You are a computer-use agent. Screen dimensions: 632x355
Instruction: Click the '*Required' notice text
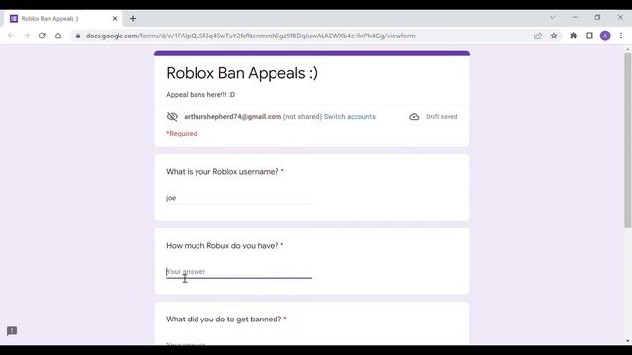point(182,134)
